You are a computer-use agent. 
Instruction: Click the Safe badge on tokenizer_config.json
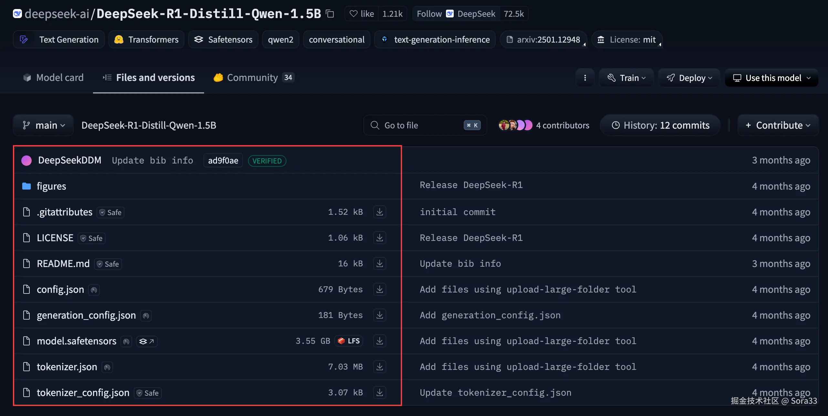pyautogui.click(x=148, y=393)
